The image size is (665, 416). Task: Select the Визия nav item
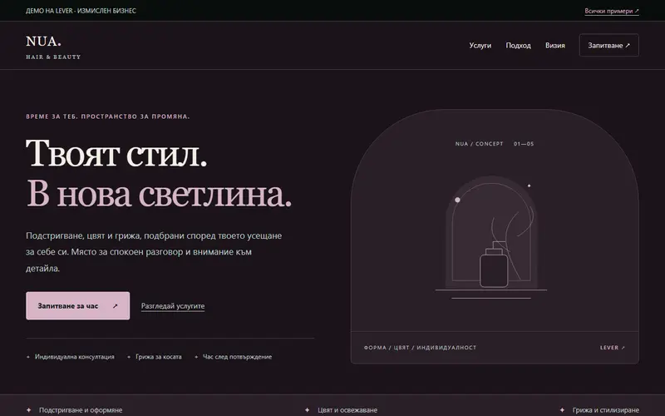click(555, 46)
